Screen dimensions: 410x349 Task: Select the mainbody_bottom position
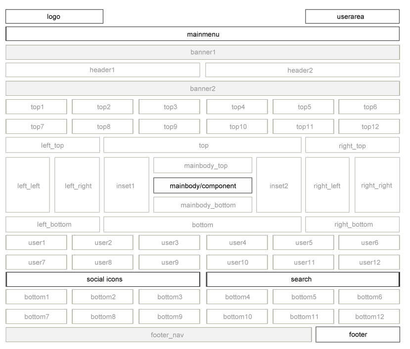pyautogui.click(x=203, y=205)
